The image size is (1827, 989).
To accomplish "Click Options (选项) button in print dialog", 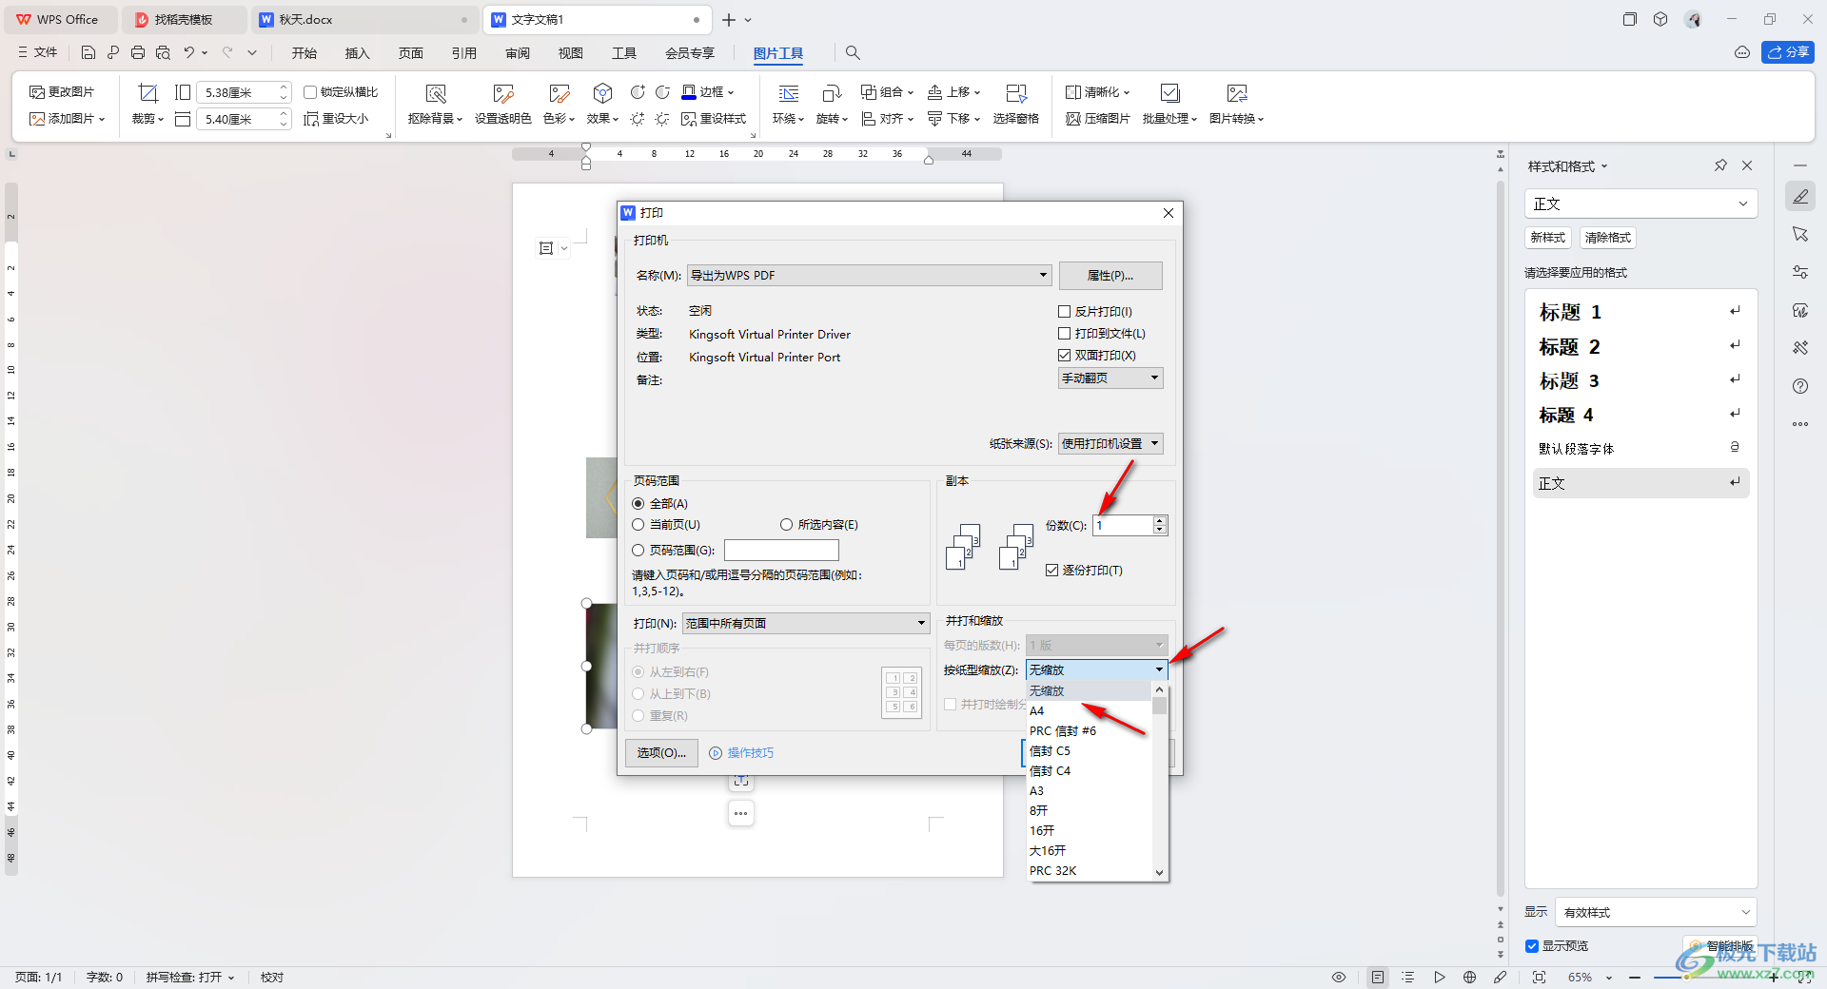I will tap(661, 753).
